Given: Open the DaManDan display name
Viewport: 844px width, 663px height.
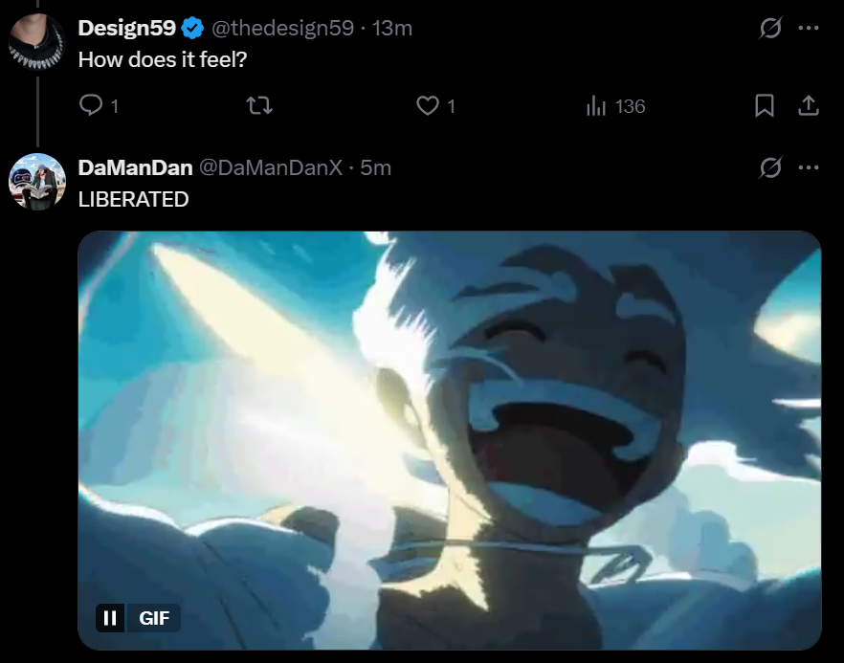Looking at the screenshot, I should point(135,168).
